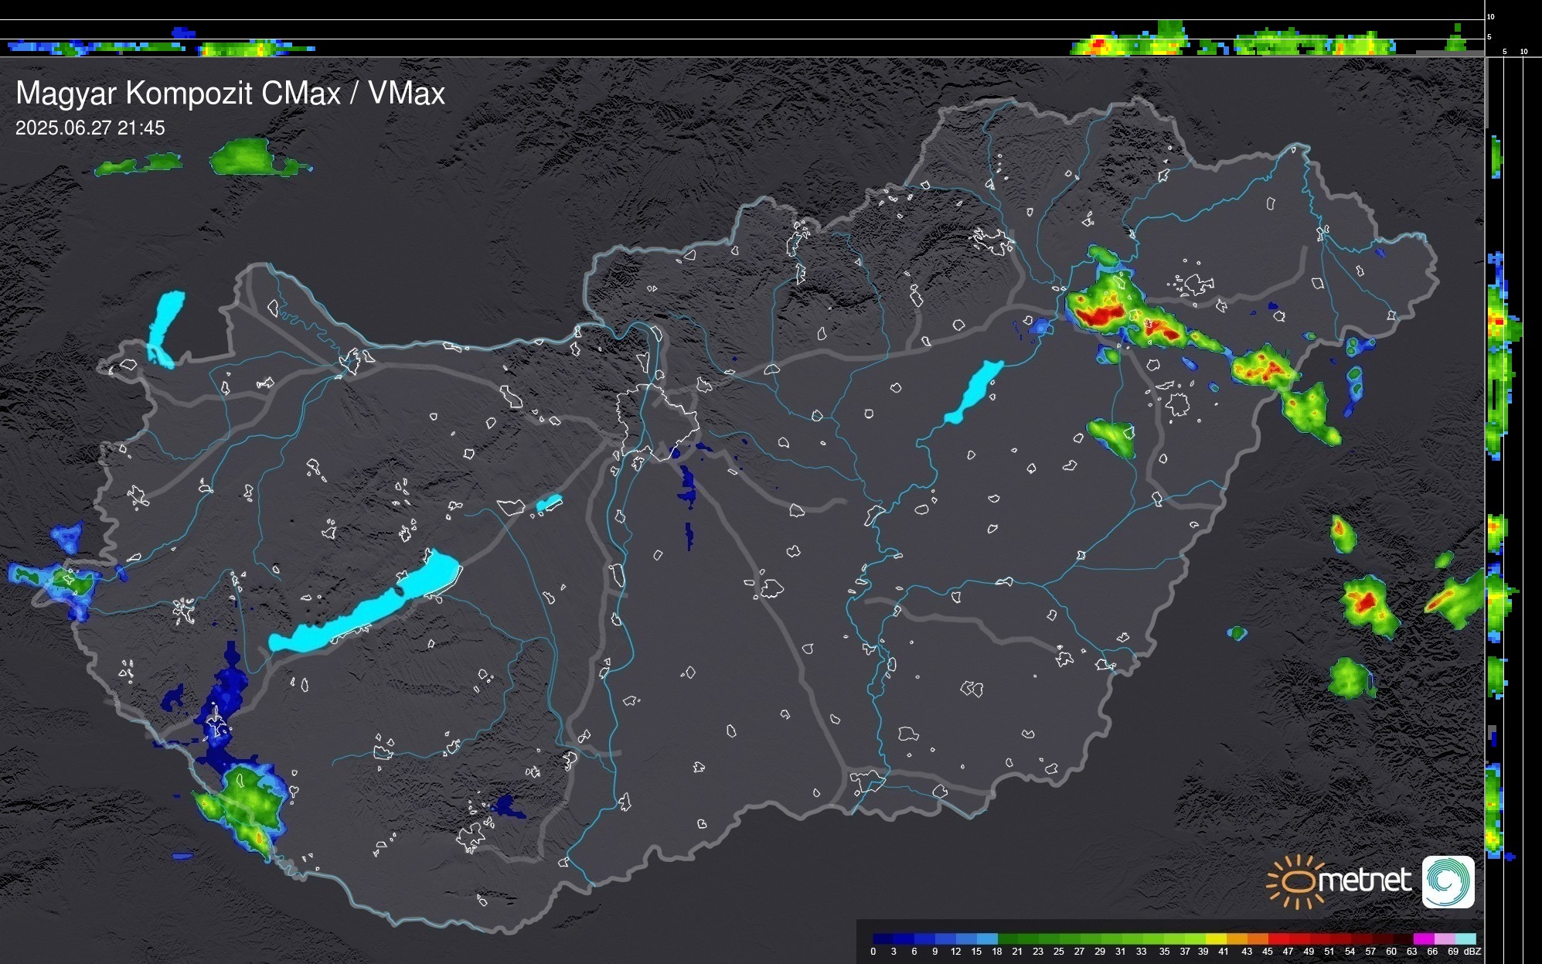The height and width of the screenshot is (964, 1542).
Task: Pick the cyan 69 dBZ legend swatch
Action: point(1465,938)
